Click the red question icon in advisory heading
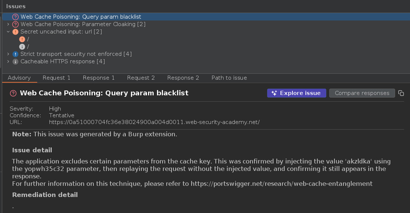The height and width of the screenshot is (213, 410). pyautogui.click(x=13, y=93)
